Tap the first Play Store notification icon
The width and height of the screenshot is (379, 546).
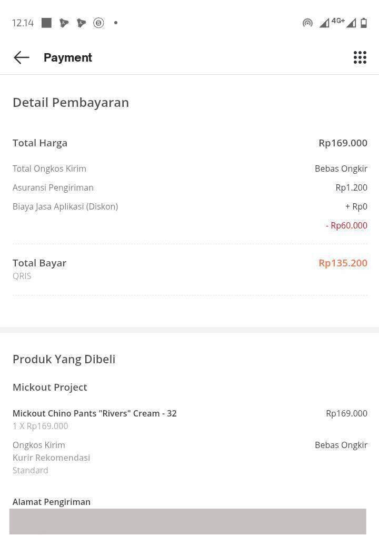[64, 23]
